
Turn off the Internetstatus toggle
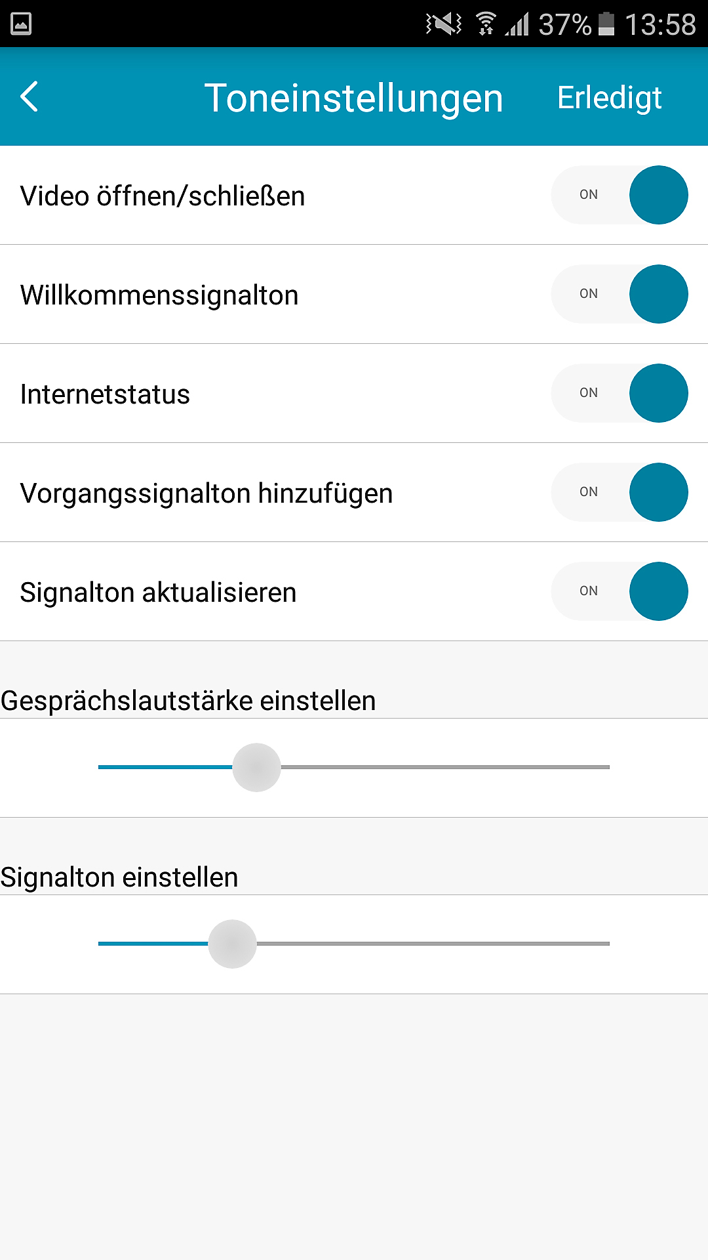click(x=619, y=393)
